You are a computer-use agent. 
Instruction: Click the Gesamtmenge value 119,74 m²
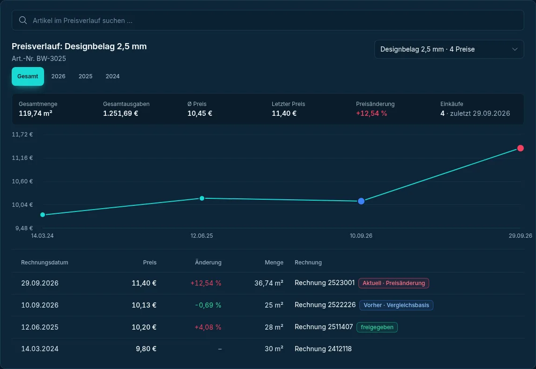36,113
